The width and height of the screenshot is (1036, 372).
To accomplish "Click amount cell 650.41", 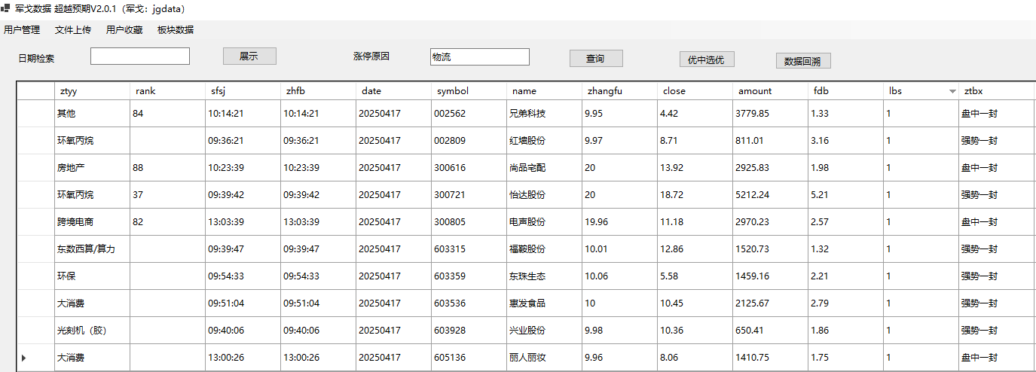I will 770,331.
